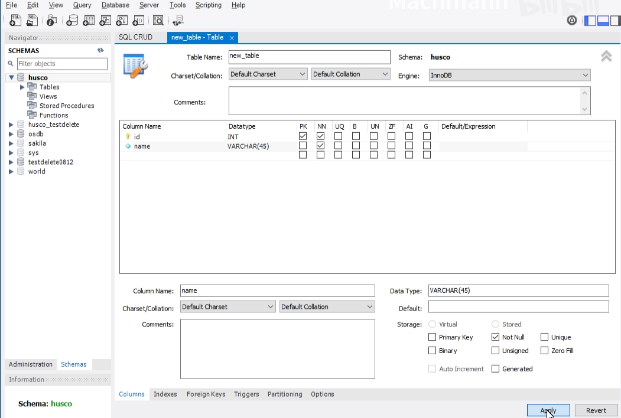Open table Default Charset dropdown
Image resolution: width=621 pixels, height=418 pixels.
tap(268, 74)
